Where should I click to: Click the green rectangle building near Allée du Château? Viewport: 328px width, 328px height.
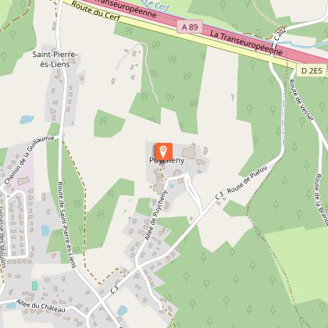pyautogui.click(x=34, y=286)
